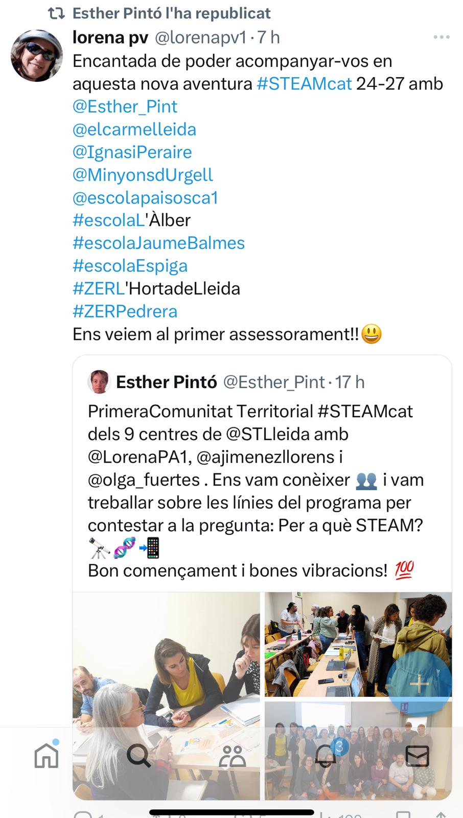This screenshot has width=463, height=818.
Task: View the classroom workshop photo
Action: click(358, 644)
